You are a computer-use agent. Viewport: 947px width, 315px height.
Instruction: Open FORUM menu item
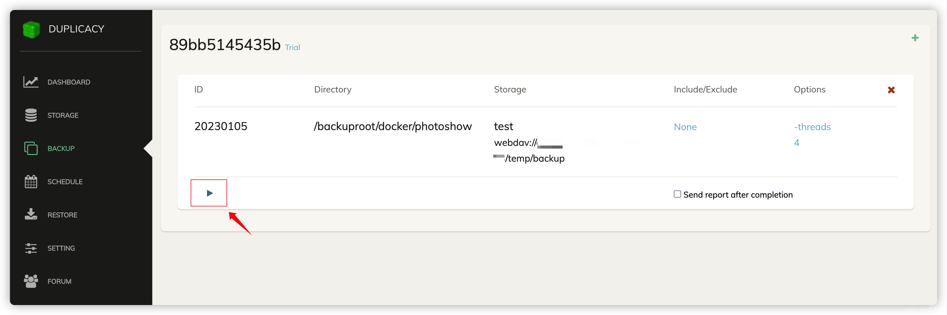pos(59,281)
